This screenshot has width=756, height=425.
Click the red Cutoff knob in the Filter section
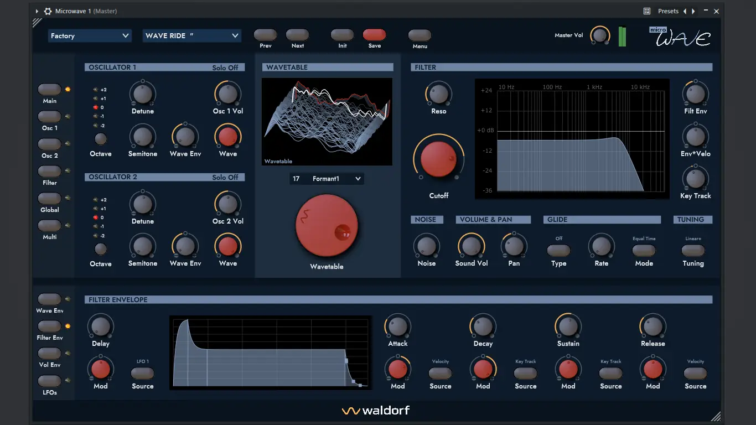click(x=438, y=158)
